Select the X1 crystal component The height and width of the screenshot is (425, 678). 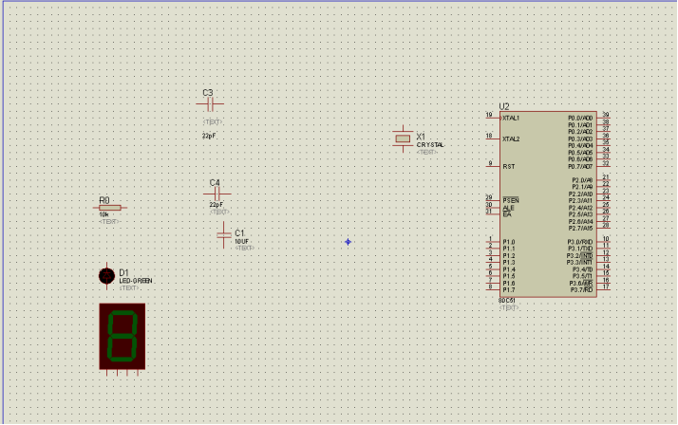[403, 139]
